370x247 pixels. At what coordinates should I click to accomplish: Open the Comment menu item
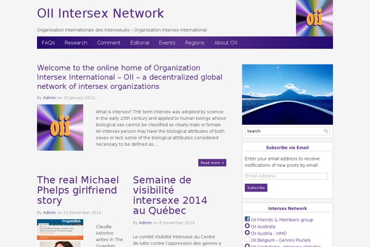pos(109,43)
